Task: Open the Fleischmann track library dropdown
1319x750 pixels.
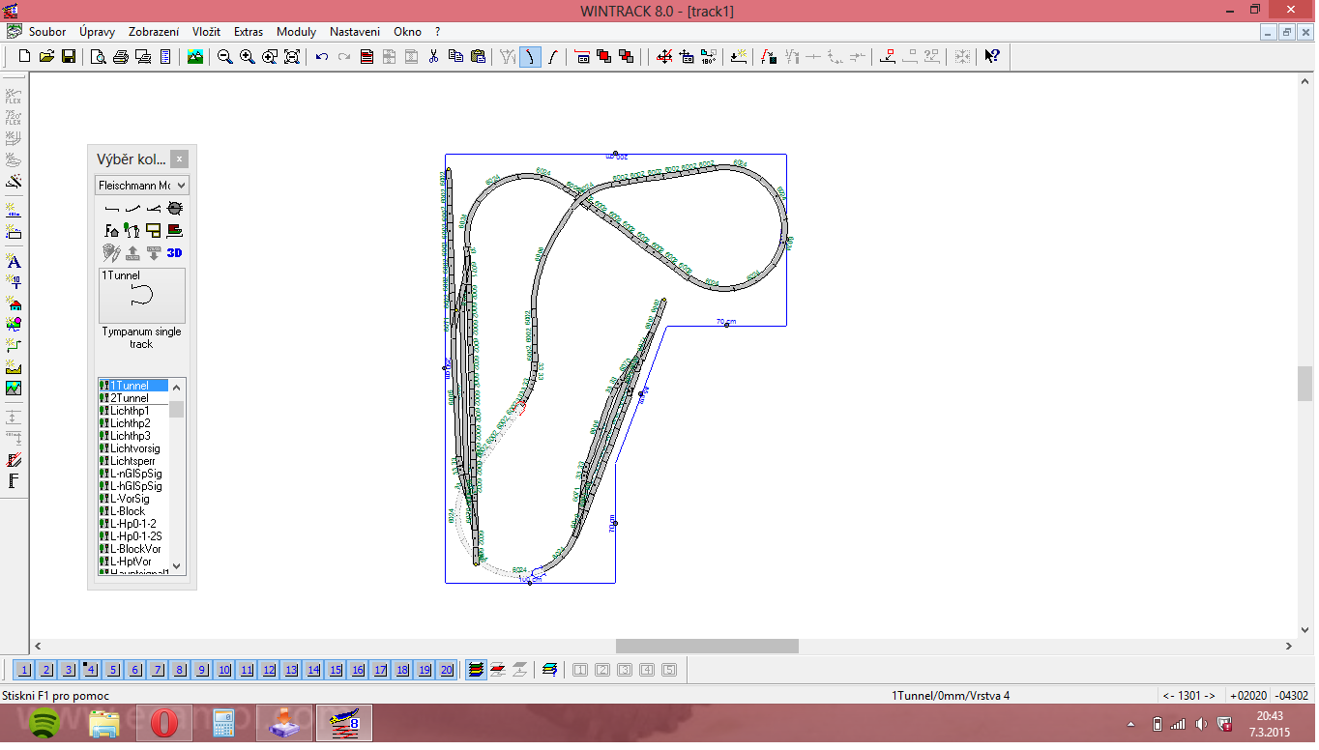Action: click(x=141, y=185)
